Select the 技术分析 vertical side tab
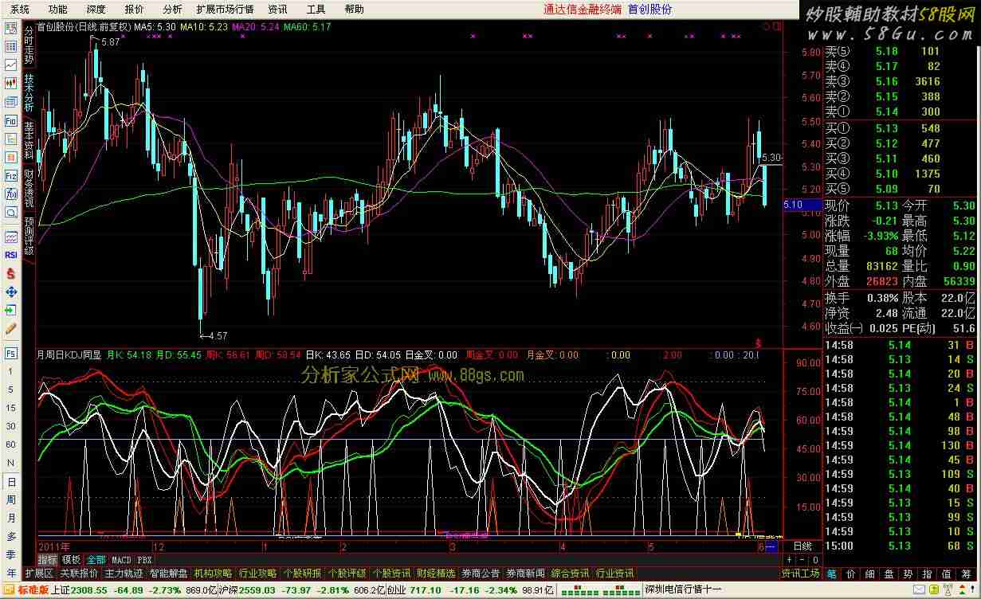The width and height of the screenshot is (981, 599). [x=29, y=92]
